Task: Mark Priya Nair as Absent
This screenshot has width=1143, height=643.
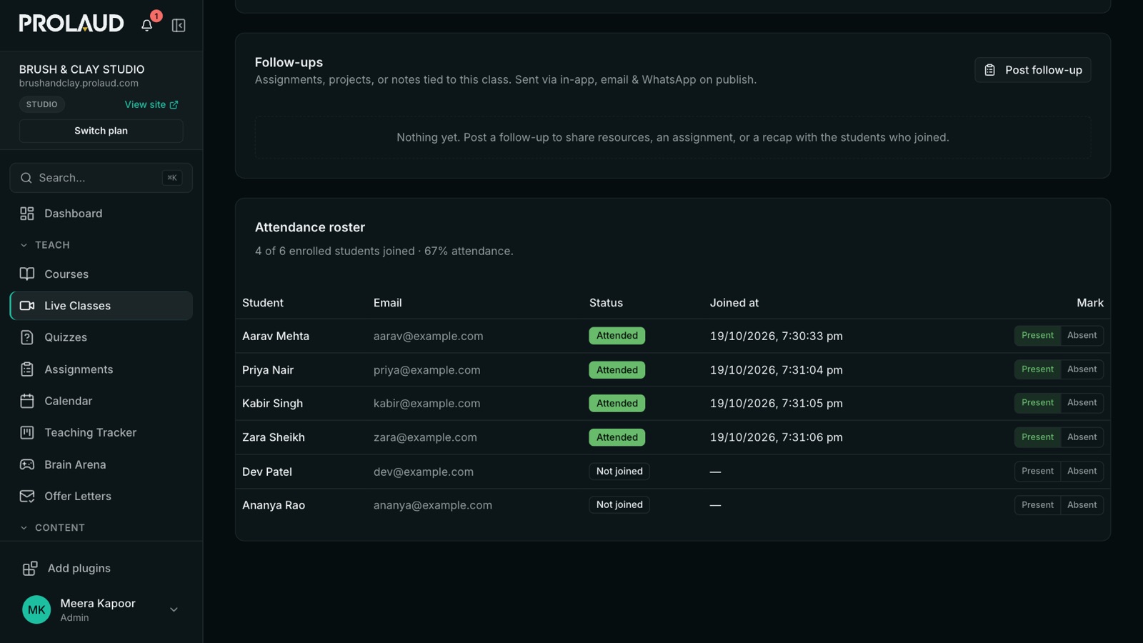Action: tap(1082, 369)
